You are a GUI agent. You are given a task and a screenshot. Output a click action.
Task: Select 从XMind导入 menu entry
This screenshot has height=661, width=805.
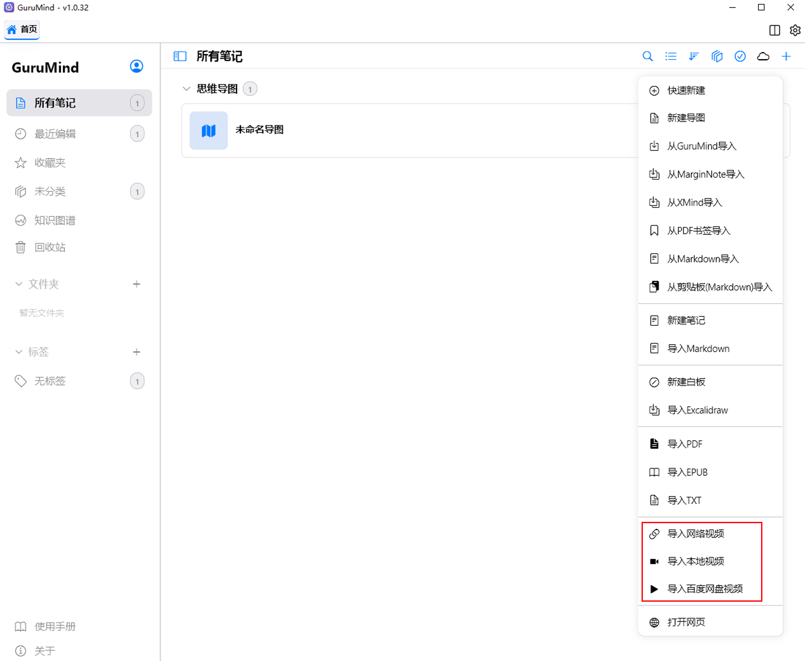(x=694, y=203)
